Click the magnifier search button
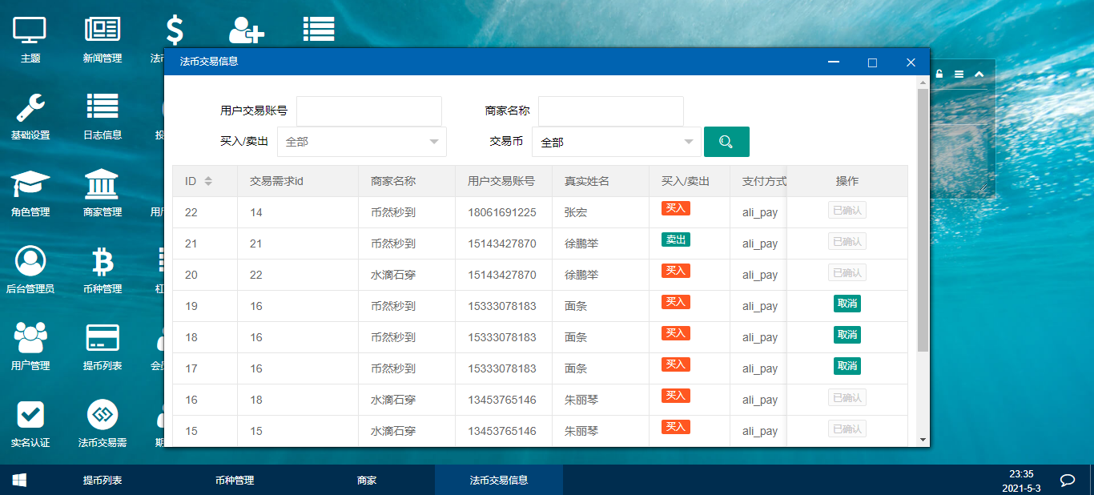 726,142
